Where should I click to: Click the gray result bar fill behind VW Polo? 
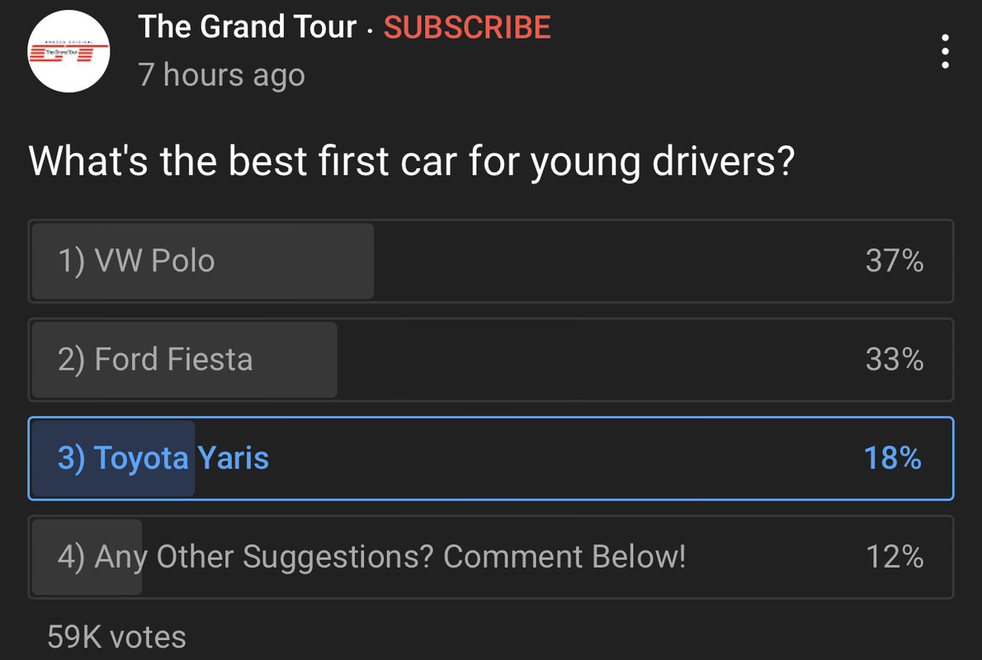coord(203,262)
